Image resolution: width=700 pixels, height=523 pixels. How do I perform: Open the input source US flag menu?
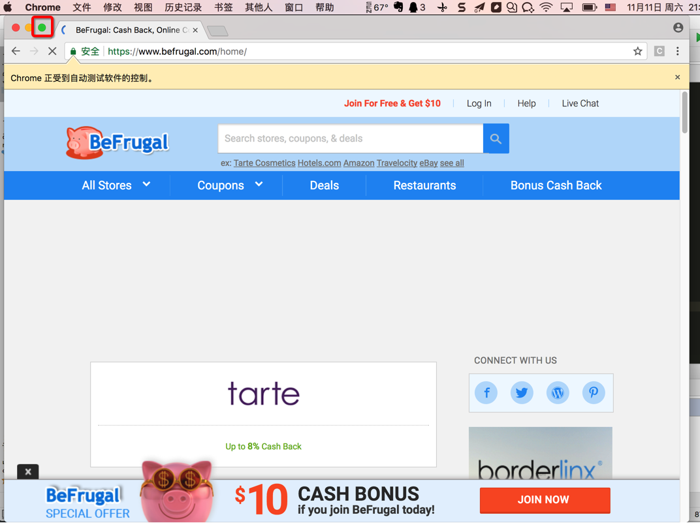pos(611,7)
